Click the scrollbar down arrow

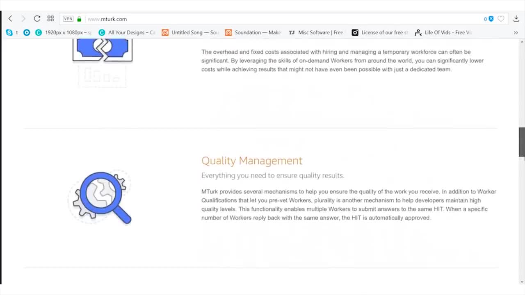point(522,282)
